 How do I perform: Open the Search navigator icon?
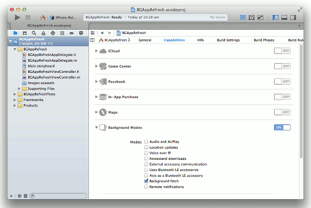click(x=34, y=33)
